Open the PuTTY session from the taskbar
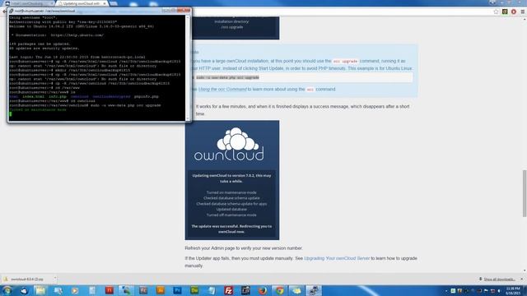527x296 pixels. [x=314, y=290]
